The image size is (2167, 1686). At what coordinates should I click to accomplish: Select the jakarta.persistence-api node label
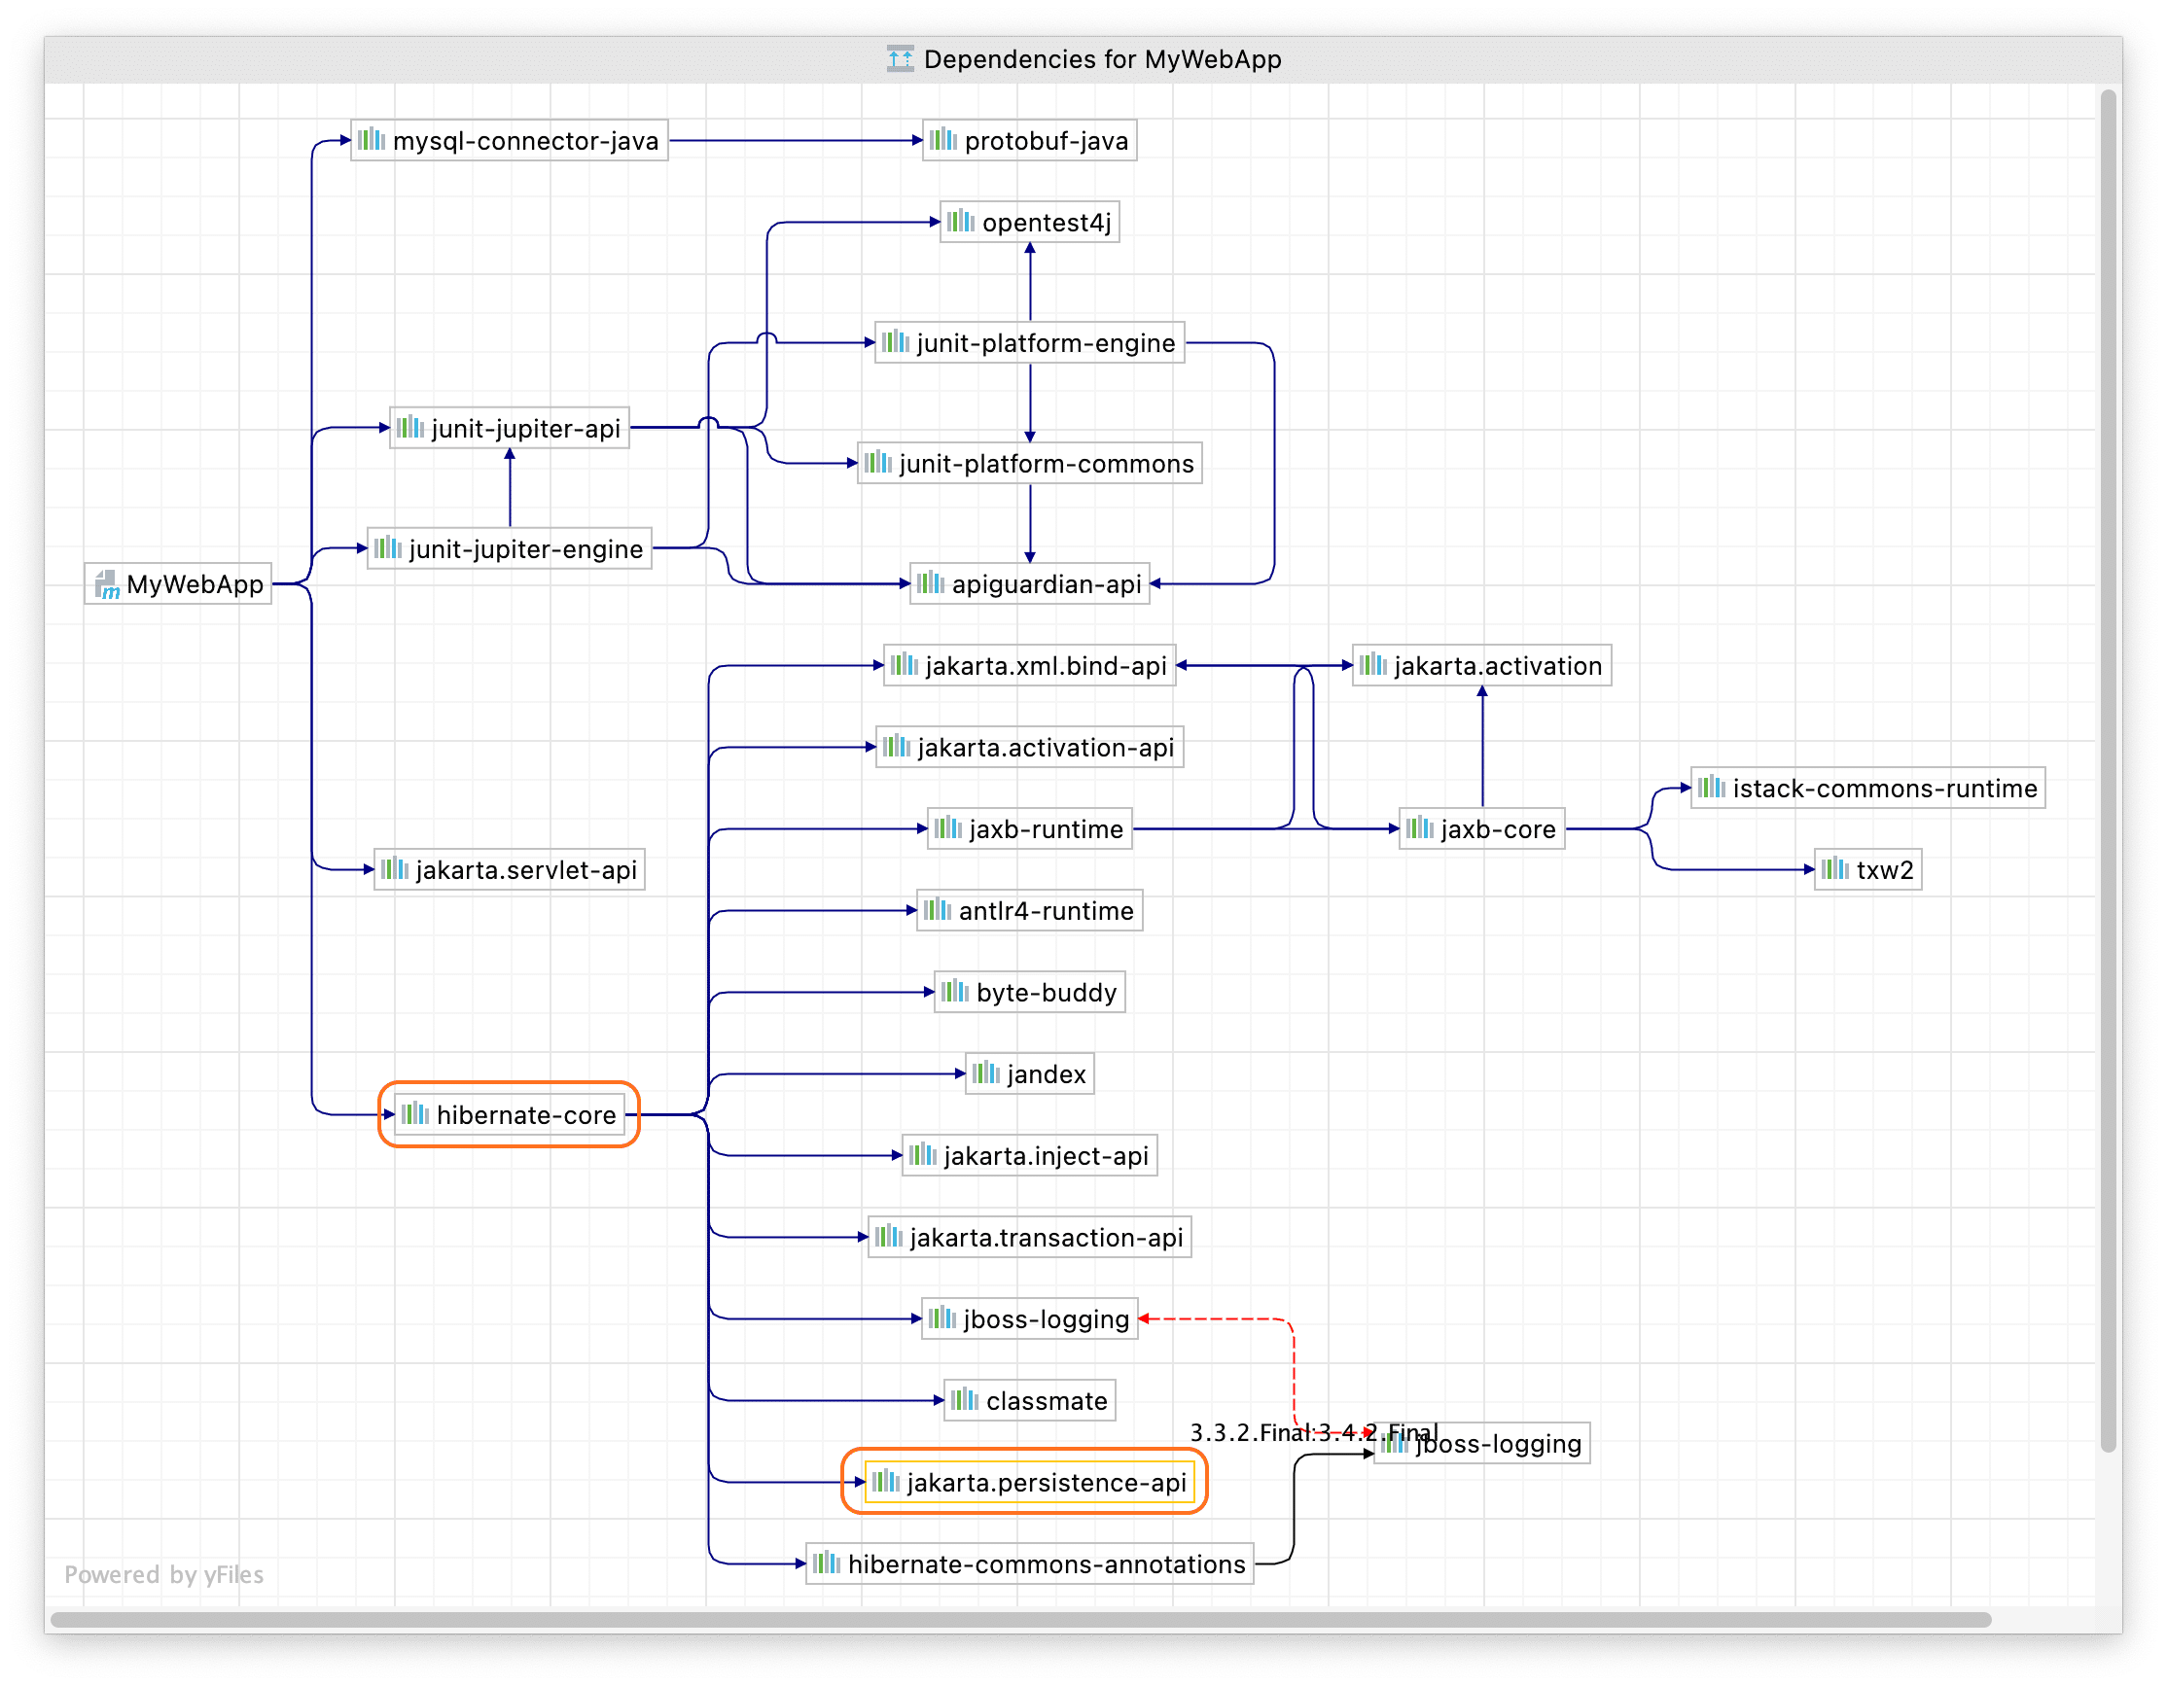[x=1047, y=1483]
